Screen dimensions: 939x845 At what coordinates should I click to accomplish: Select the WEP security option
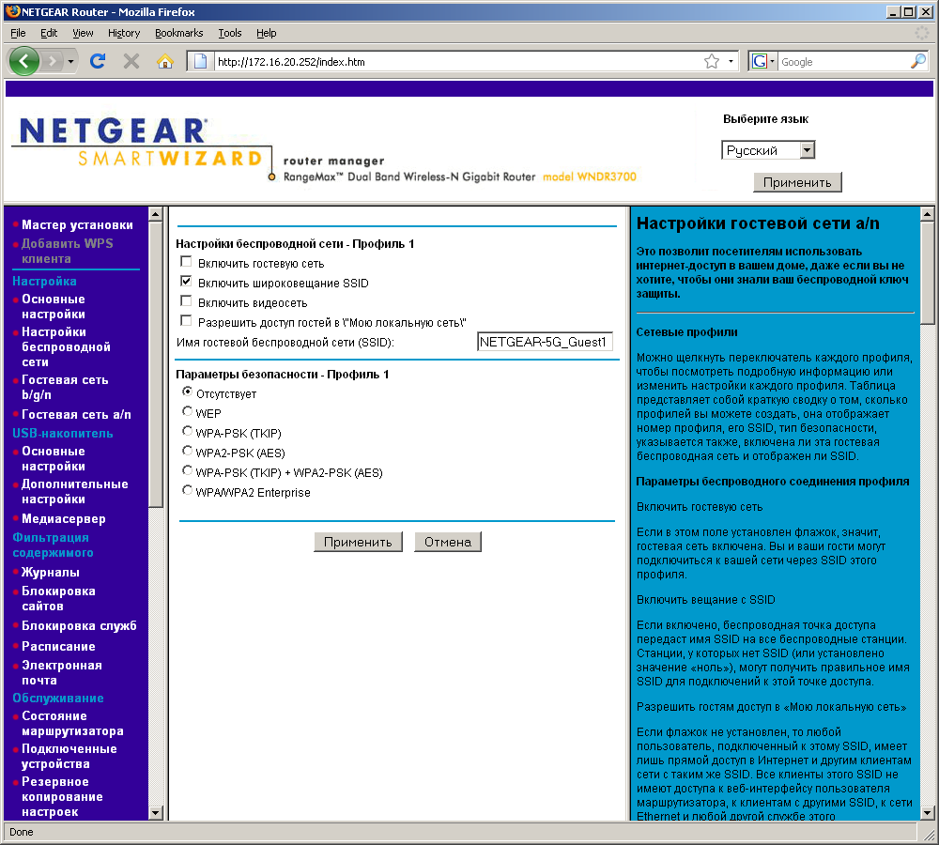tap(188, 411)
